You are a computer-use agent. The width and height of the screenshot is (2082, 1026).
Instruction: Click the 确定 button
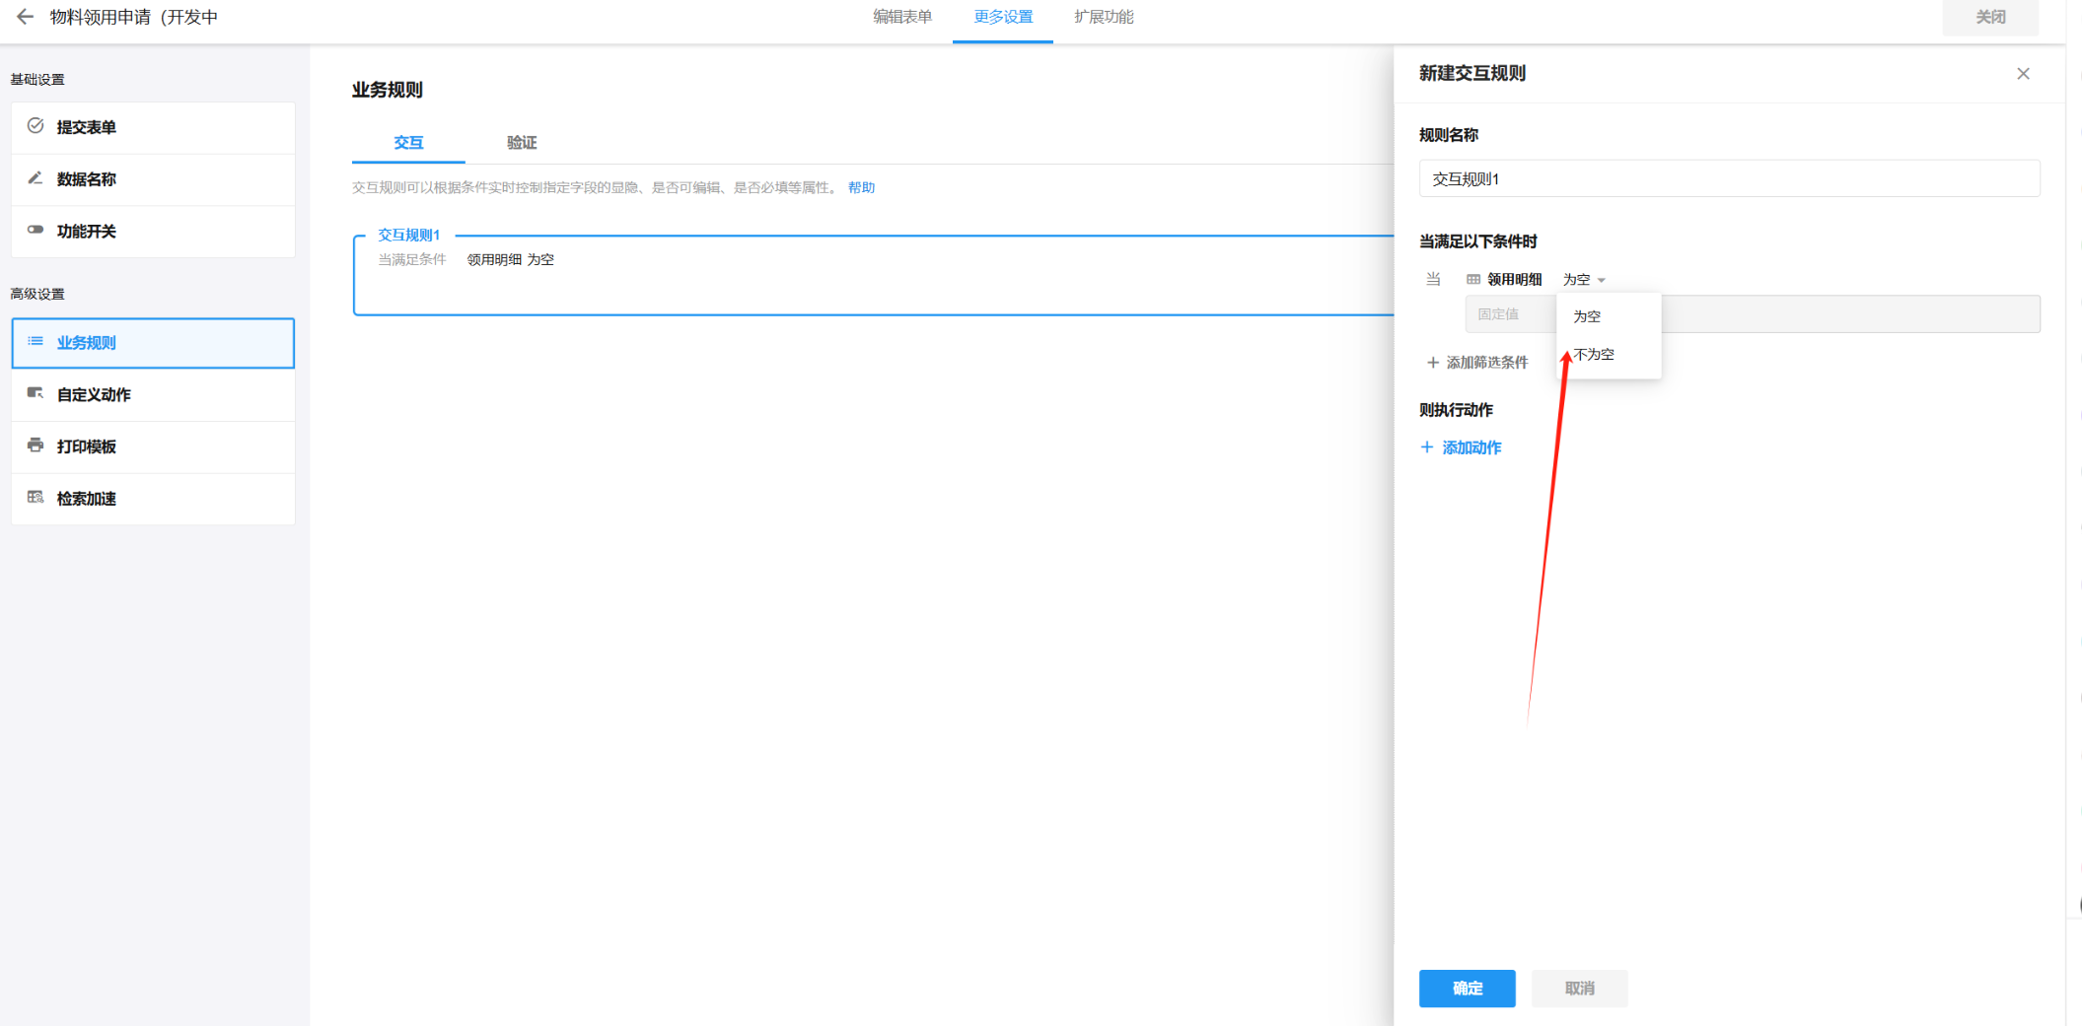[x=1467, y=989]
